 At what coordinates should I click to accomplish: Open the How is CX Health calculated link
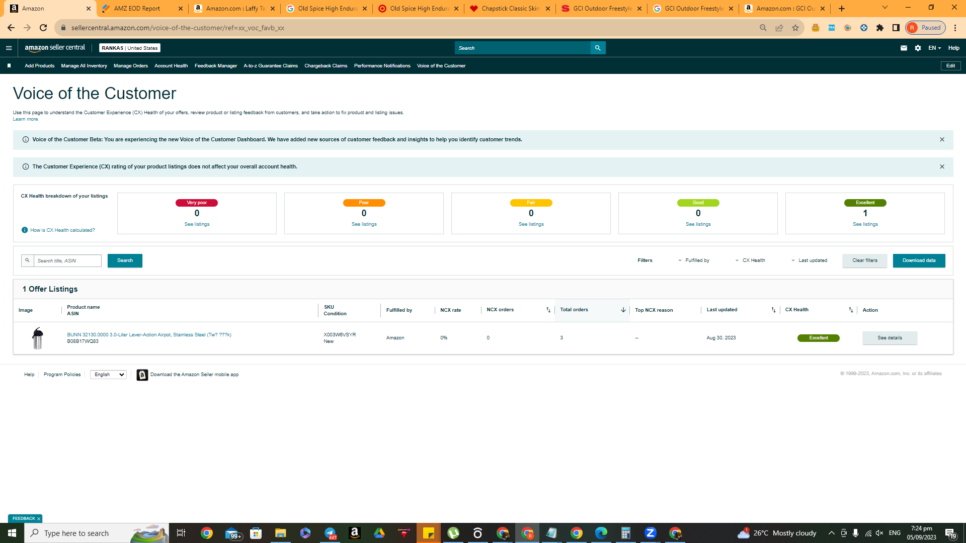point(62,230)
